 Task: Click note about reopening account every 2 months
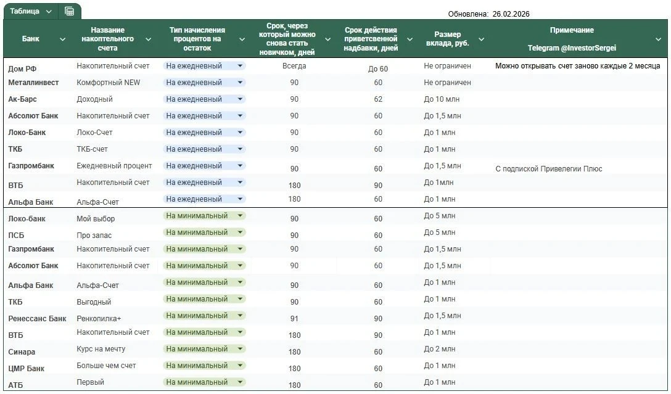pos(578,66)
